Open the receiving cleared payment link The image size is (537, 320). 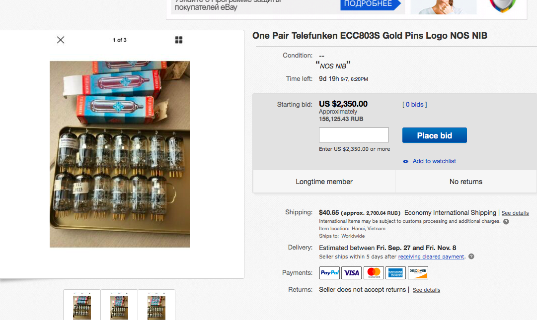431,256
